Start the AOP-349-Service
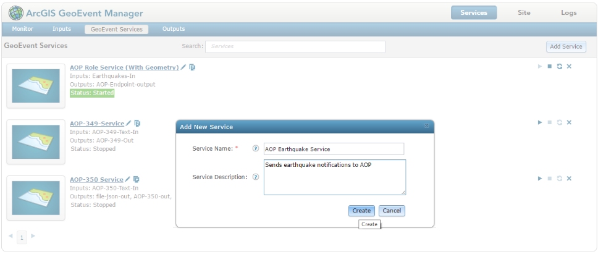 point(540,122)
